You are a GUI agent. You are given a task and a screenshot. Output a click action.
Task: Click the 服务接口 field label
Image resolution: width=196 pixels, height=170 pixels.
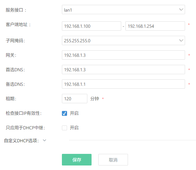16,10
